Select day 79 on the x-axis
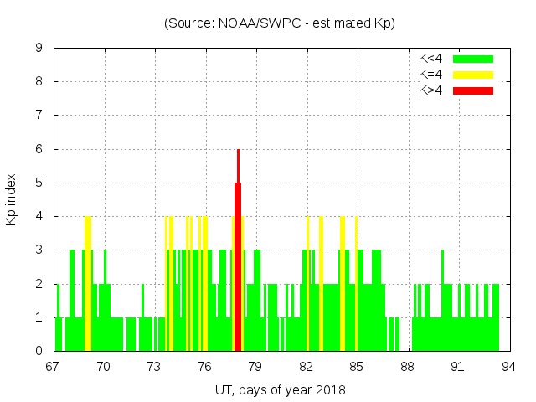This screenshot has height=402, width=536. click(x=255, y=366)
